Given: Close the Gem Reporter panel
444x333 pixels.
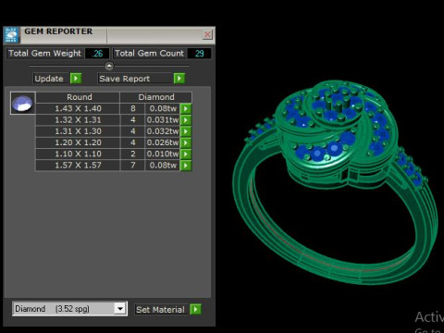Looking at the screenshot, I should [x=207, y=34].
